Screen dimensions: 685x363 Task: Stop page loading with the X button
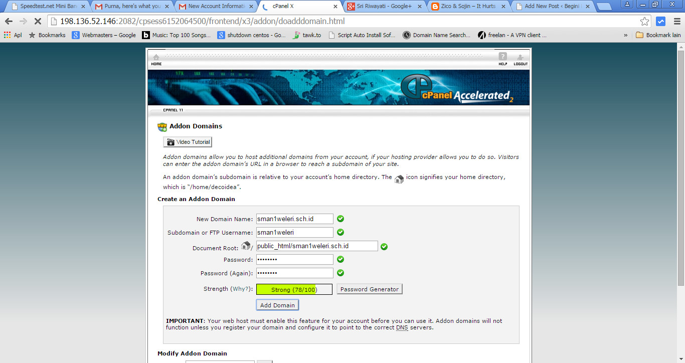pyautogui.click(x=37, y=22)
